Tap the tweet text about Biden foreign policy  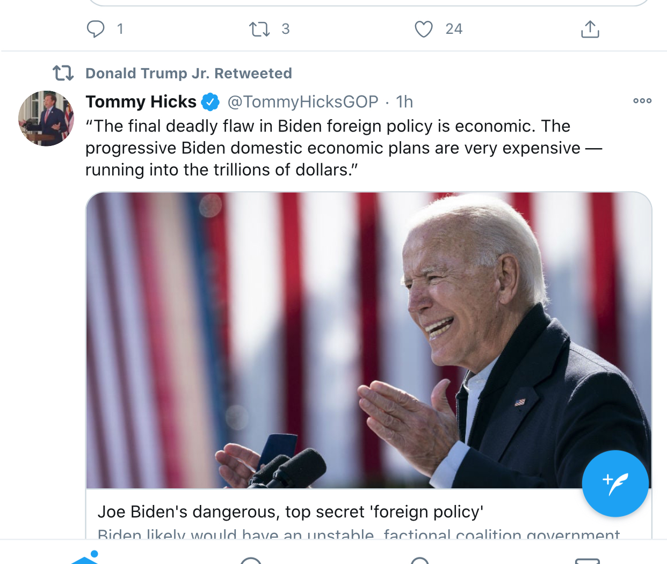tap(344, 148)
